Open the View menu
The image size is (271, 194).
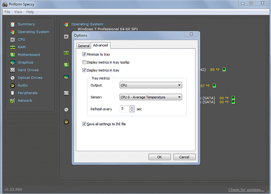click(18, 12)
